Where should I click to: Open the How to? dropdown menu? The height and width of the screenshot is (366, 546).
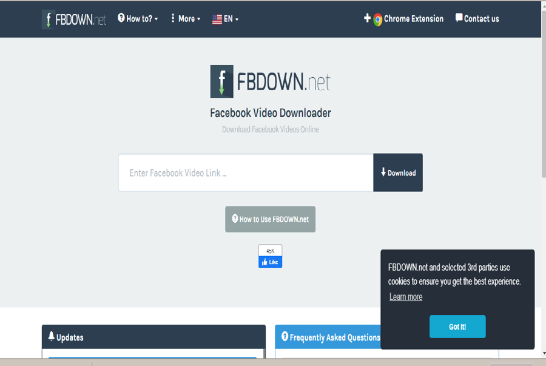(138, 18)
